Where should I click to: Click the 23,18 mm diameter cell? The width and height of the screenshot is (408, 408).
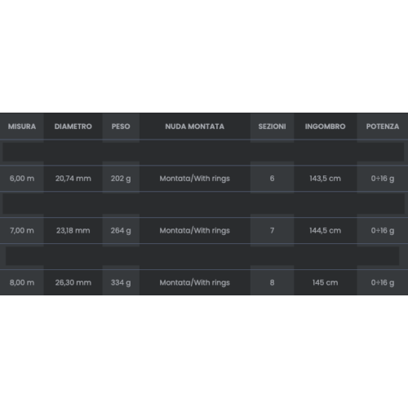coord(73,230)
